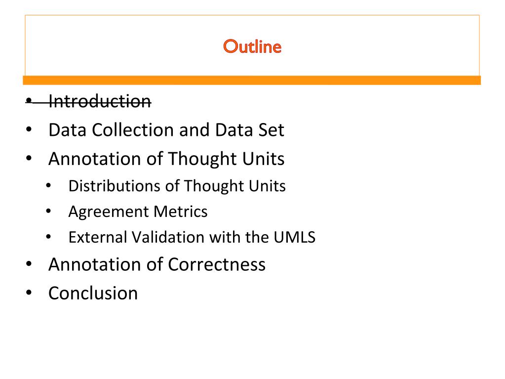The width and height of the screenshot is (505, 379).
Task: Select Annotation of Correctness item
Action: tap(157, 264)
